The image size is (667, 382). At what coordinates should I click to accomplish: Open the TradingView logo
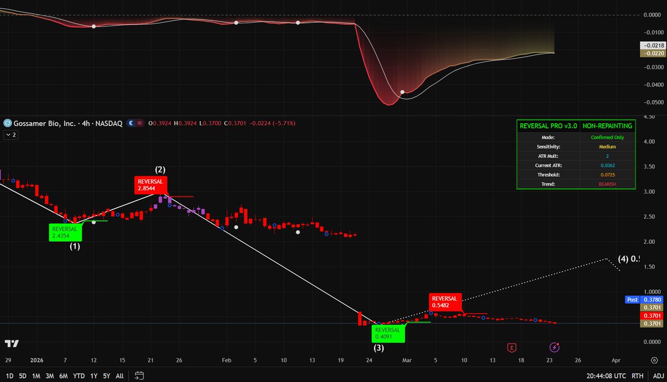(12, 344)
